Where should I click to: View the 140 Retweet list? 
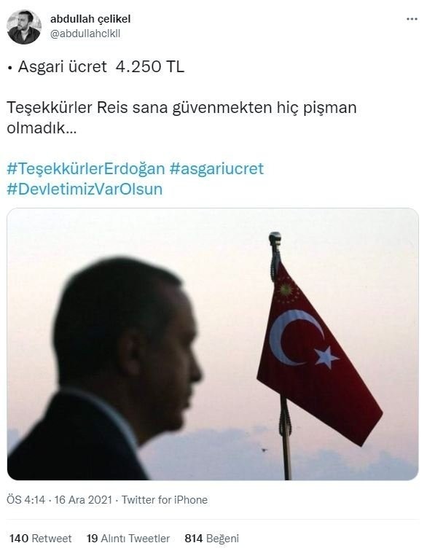[x=40, y=539]
